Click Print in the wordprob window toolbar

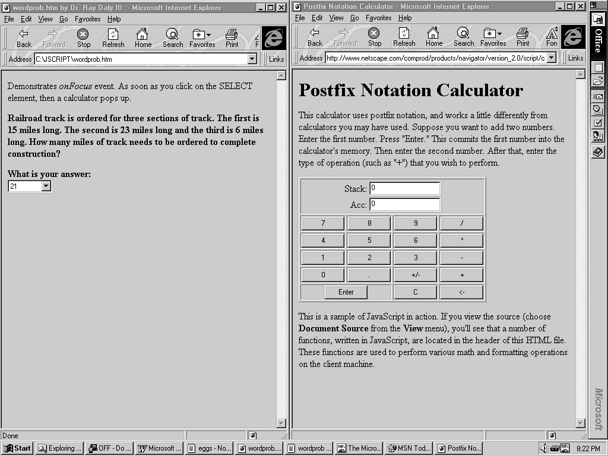pos(232,39)
